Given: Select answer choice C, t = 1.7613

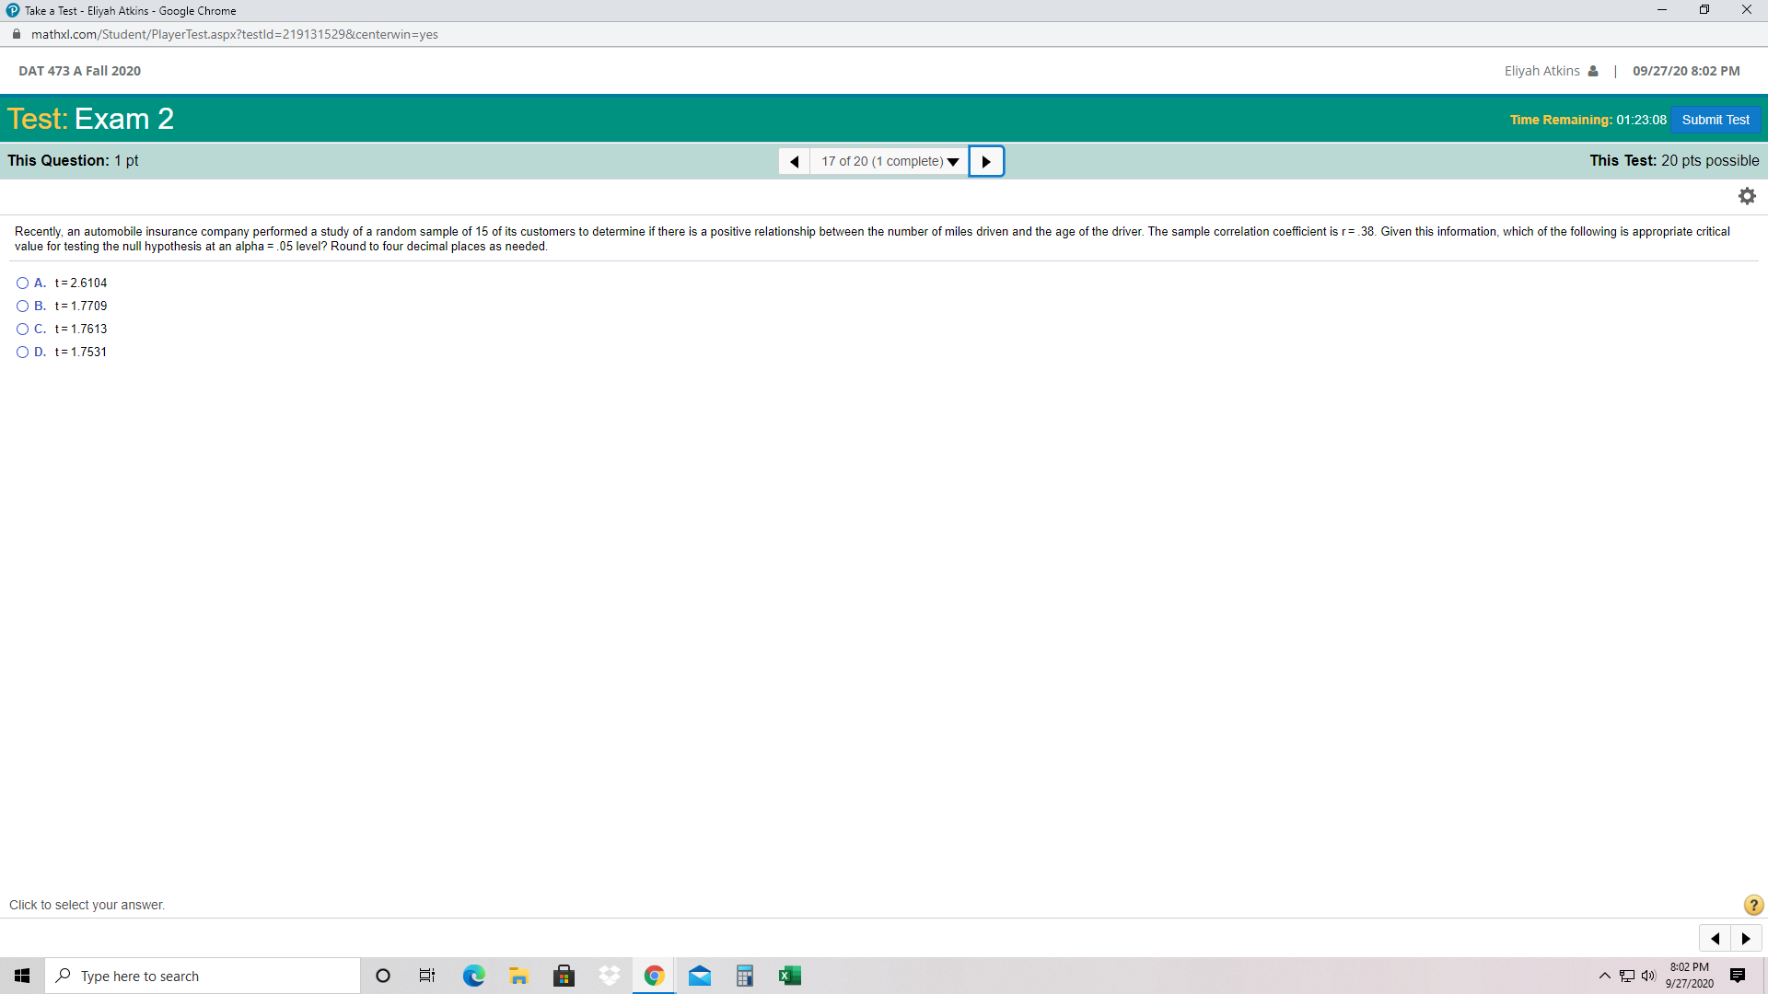Looking at the screenshot, I should click(22, 329).
